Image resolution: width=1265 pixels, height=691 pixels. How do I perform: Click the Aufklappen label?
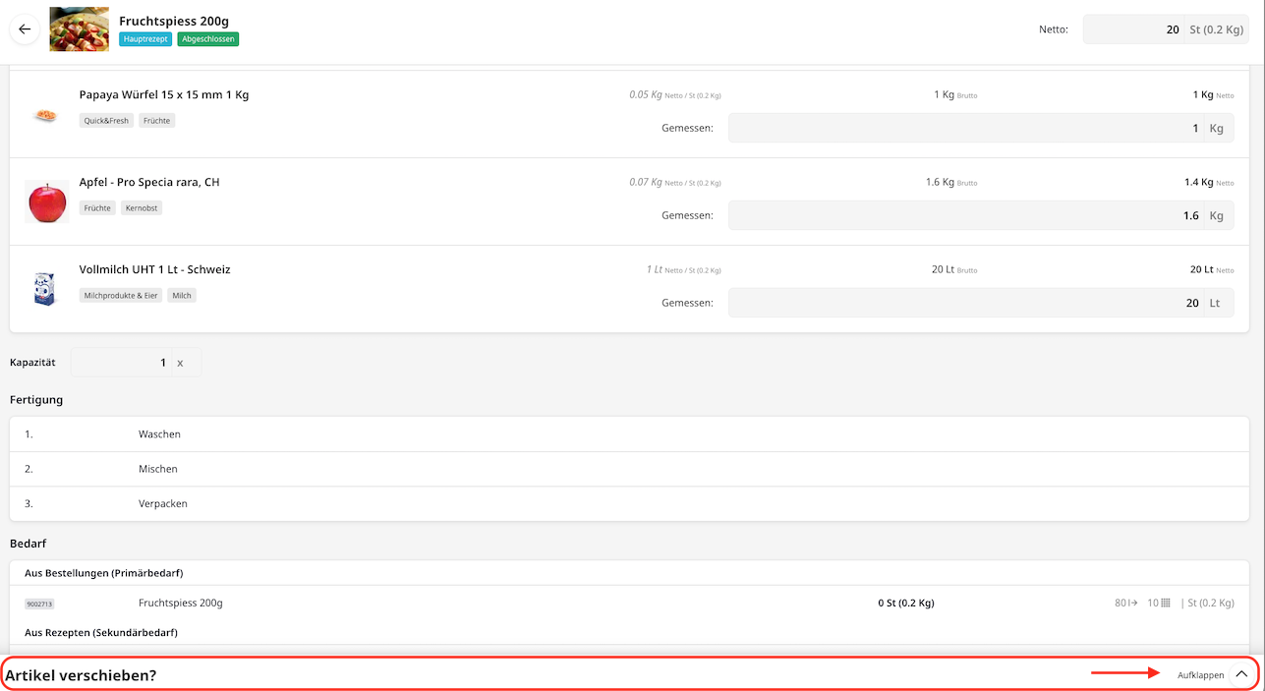click(1200, 675)
